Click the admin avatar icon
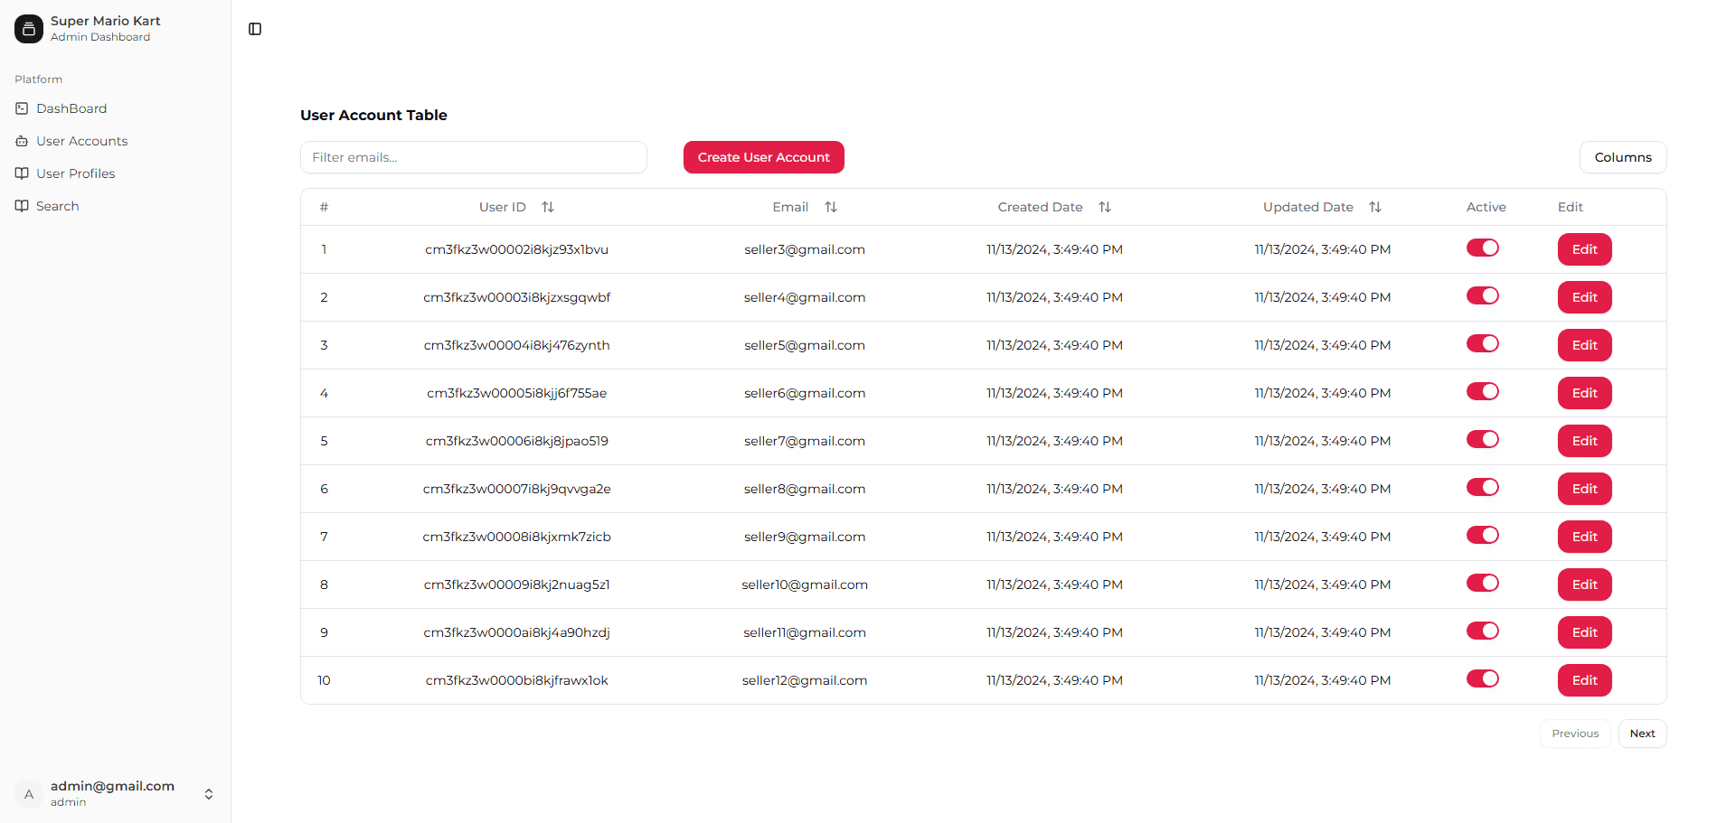This screenshot has width=1736, height=823. click(x=29, y=794)
